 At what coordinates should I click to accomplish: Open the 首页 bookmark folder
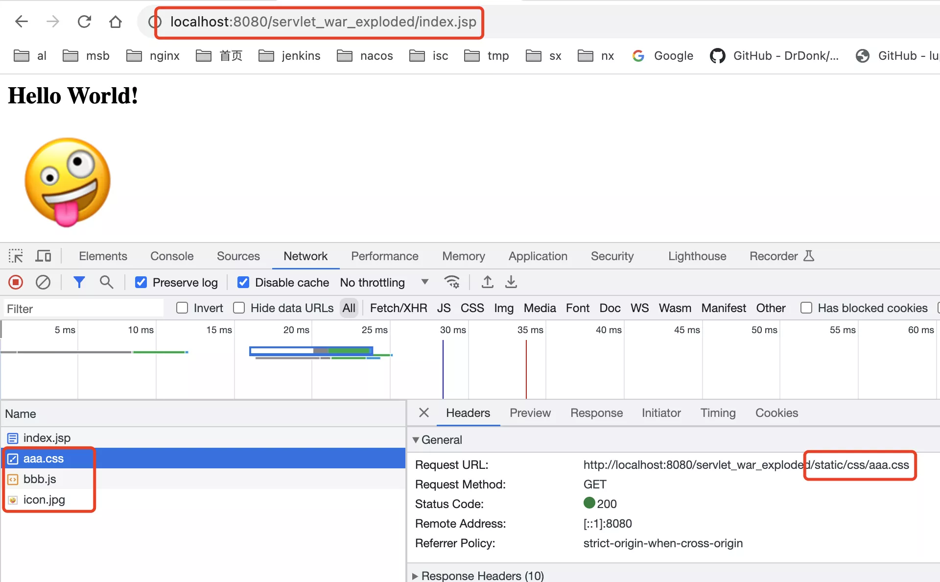(x=219, y=56)
